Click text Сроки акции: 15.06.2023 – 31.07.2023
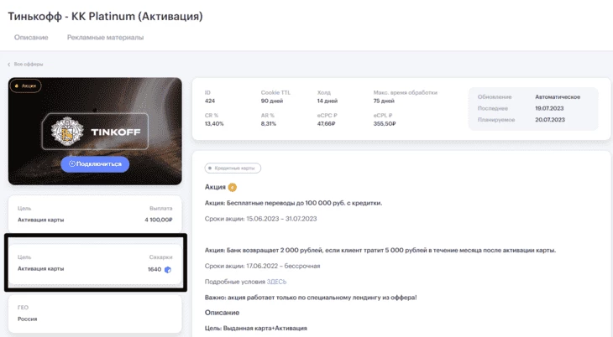 [x=261, y=219]
